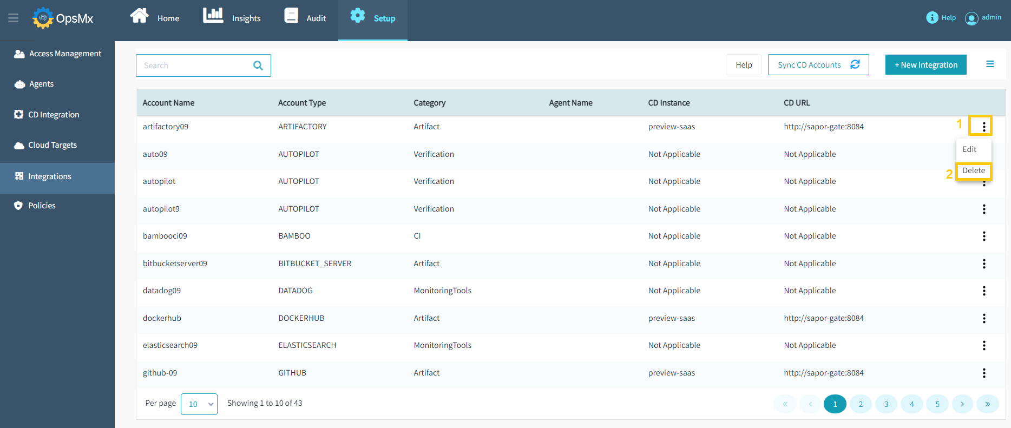Click the DATADOG account type cell
The image size is (1011, 428).
coord(296,291)
